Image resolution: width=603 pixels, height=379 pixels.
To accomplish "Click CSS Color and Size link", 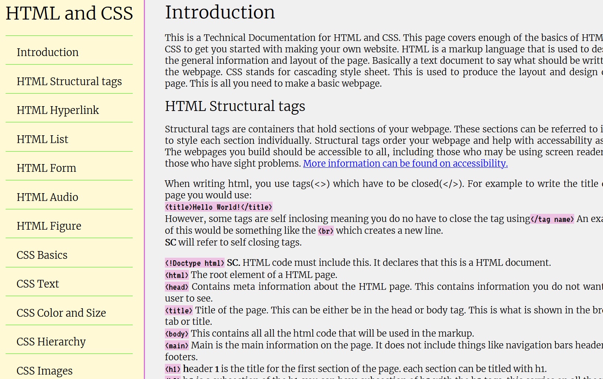I will point(61,313).
